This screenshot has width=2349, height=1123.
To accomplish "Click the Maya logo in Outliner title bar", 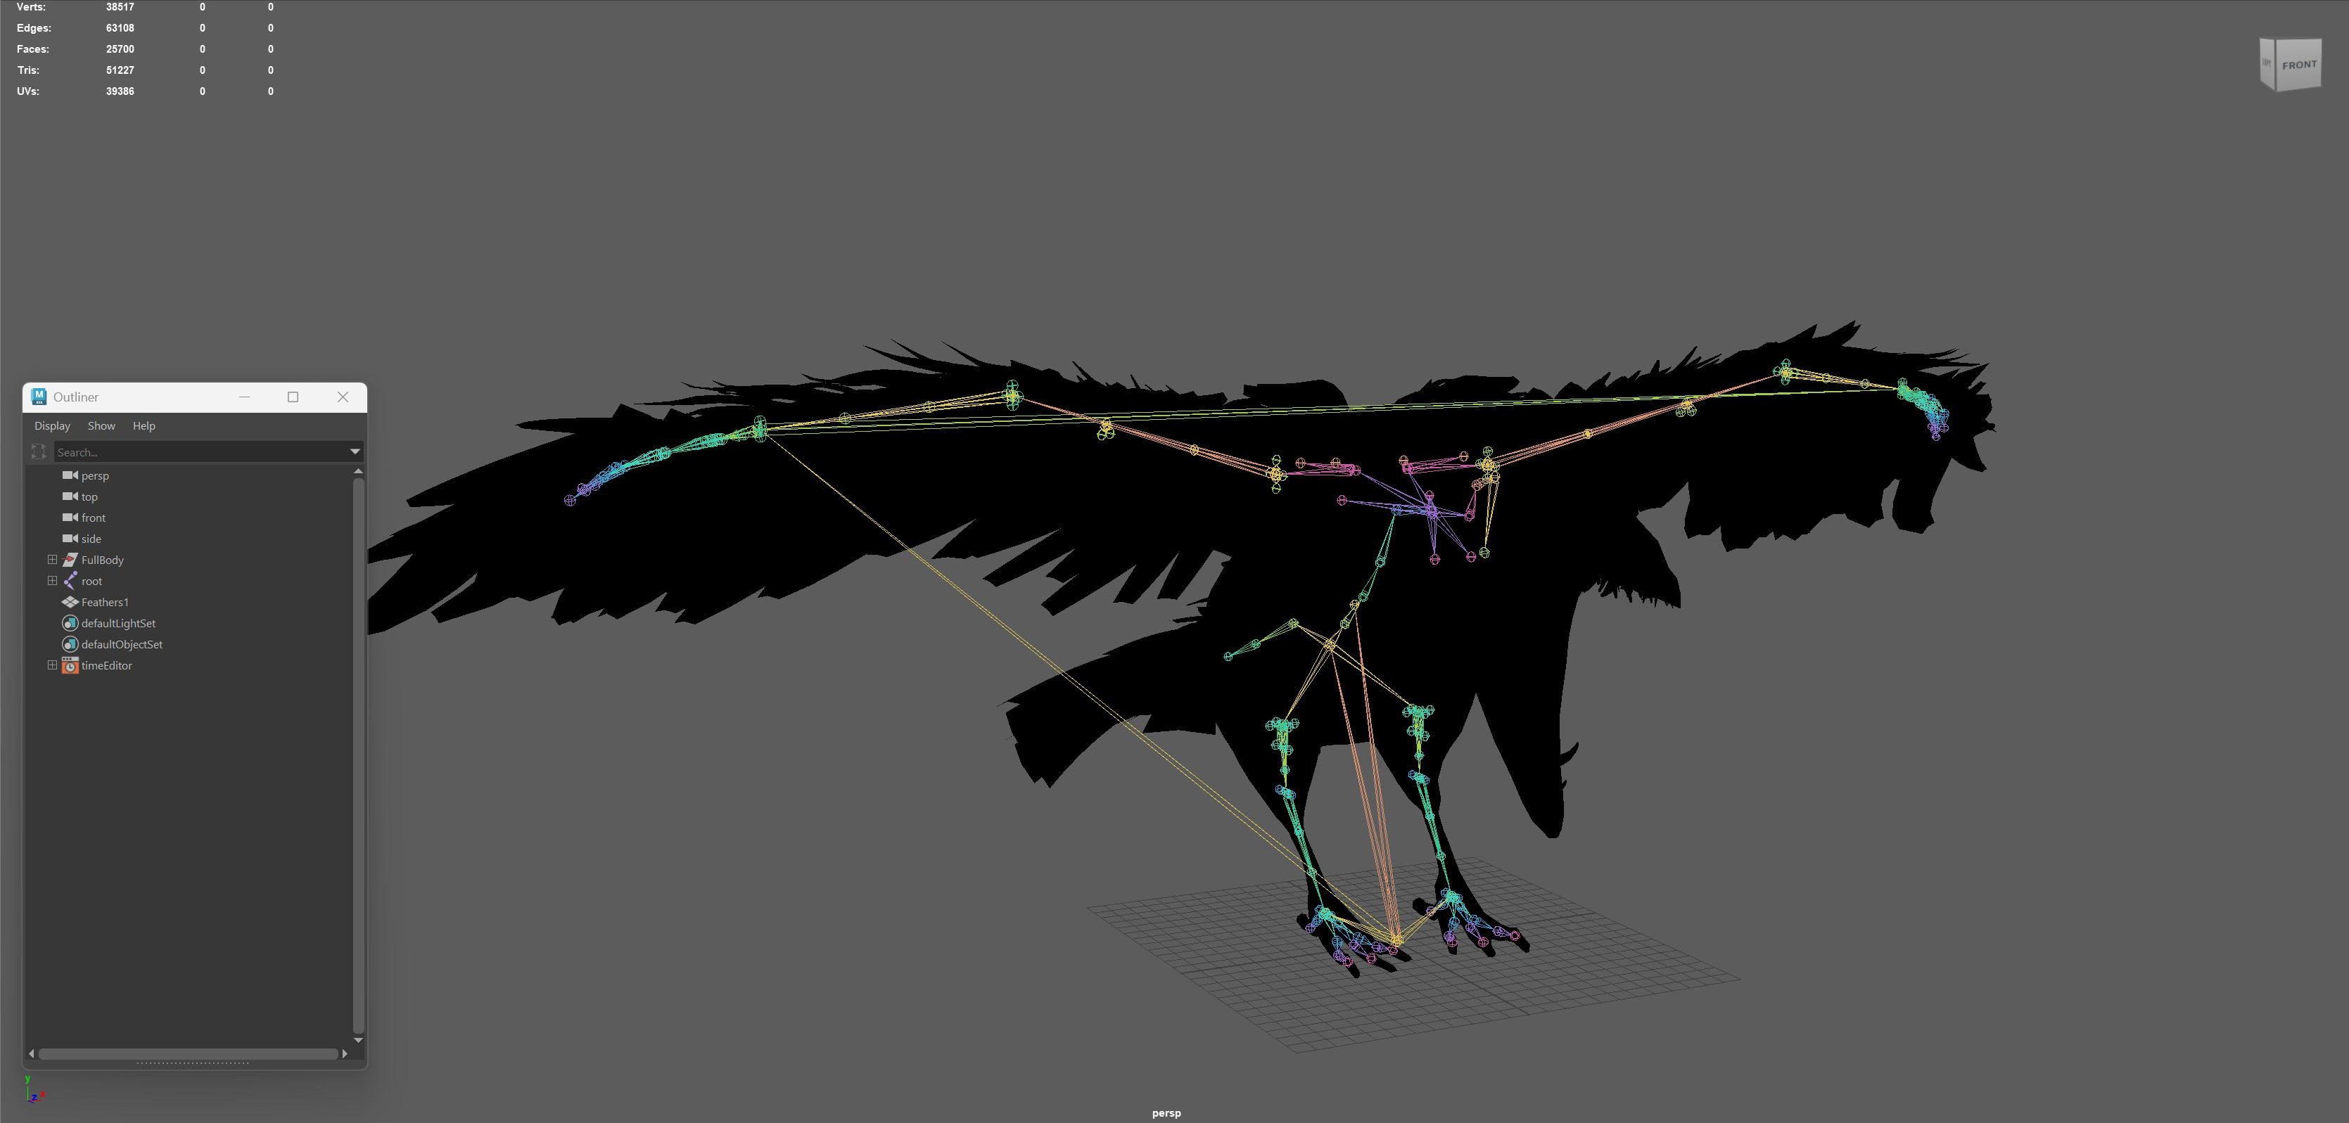I will (x=38, y=397).
